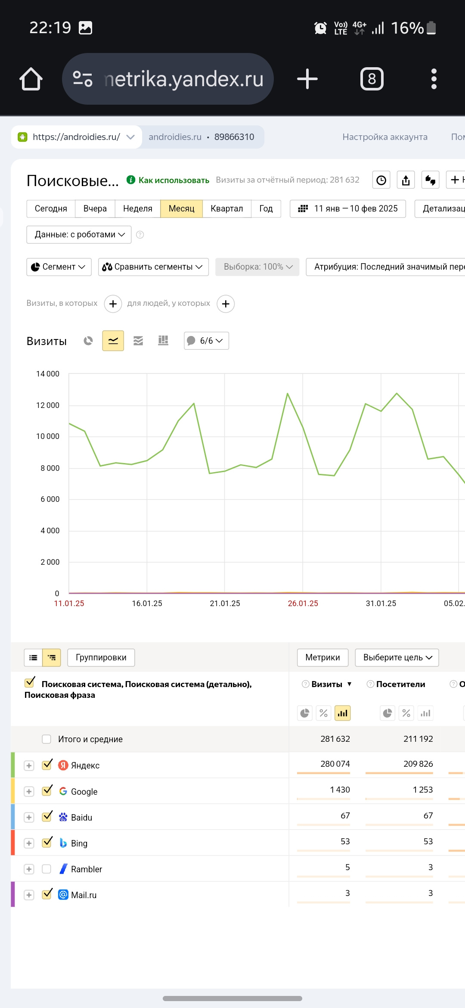Screen dimensions: 465x1008
Task: Uncheck the Mail.ru row checkbox
Action: click(x=47, y=894)
